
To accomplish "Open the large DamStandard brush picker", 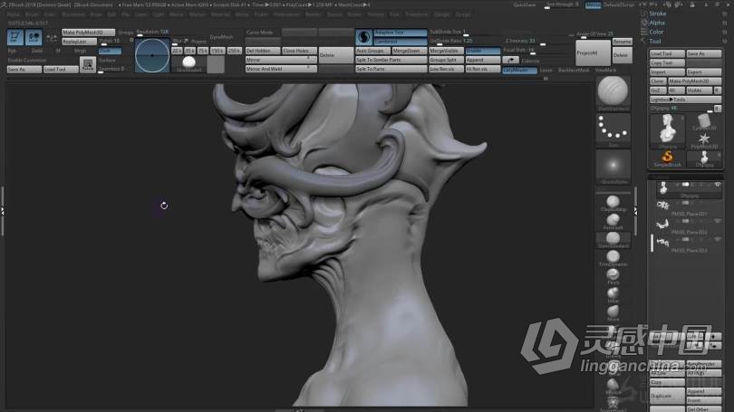I will click(x=613, y=93).
